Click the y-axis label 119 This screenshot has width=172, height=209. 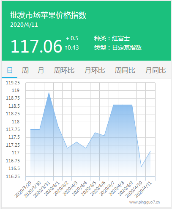coord(16,90)
